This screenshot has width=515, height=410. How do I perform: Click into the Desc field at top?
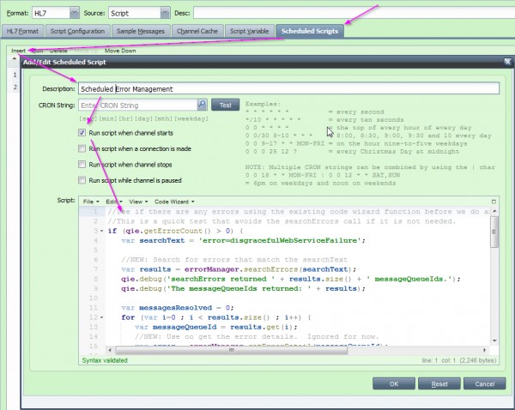pos(354,13)
